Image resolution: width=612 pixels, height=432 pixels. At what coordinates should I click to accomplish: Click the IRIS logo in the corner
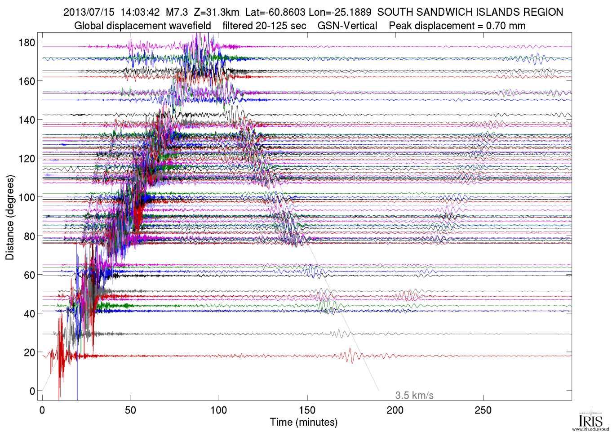coord(590,419)
